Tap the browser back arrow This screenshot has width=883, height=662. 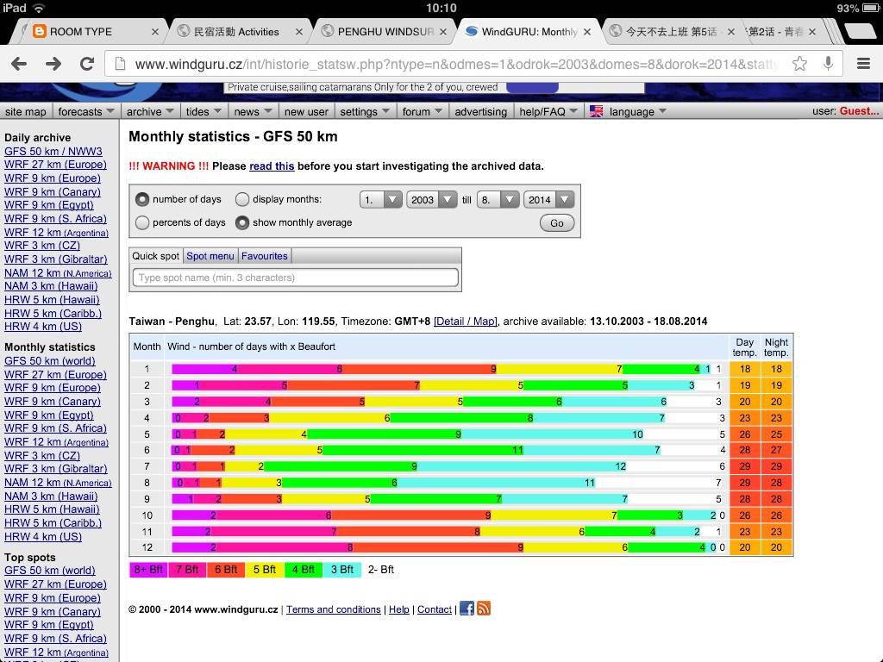pos(19,64)
